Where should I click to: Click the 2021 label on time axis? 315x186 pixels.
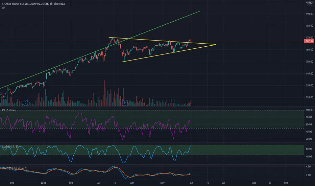[x=43, y=183]
